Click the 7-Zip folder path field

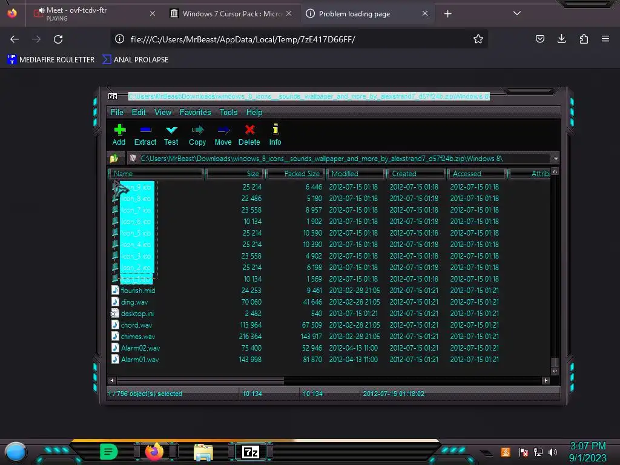pyautogui.click(x=338, y=159)
